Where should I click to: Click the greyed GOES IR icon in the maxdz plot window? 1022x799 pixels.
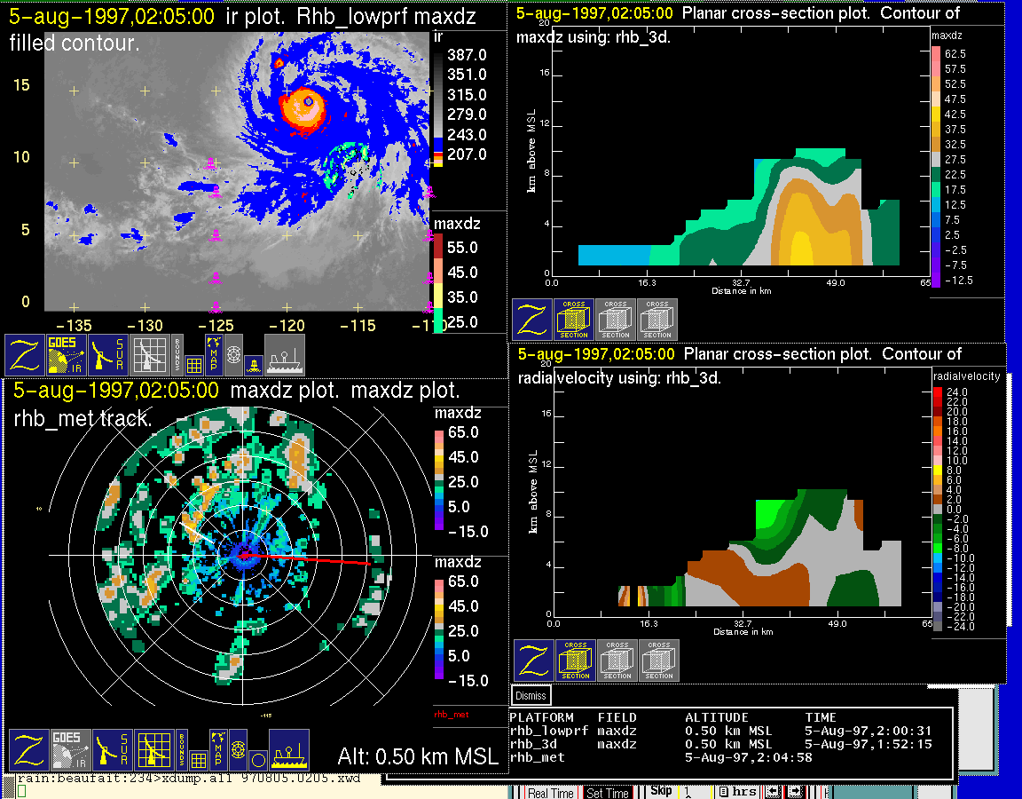tap(68, 750)
